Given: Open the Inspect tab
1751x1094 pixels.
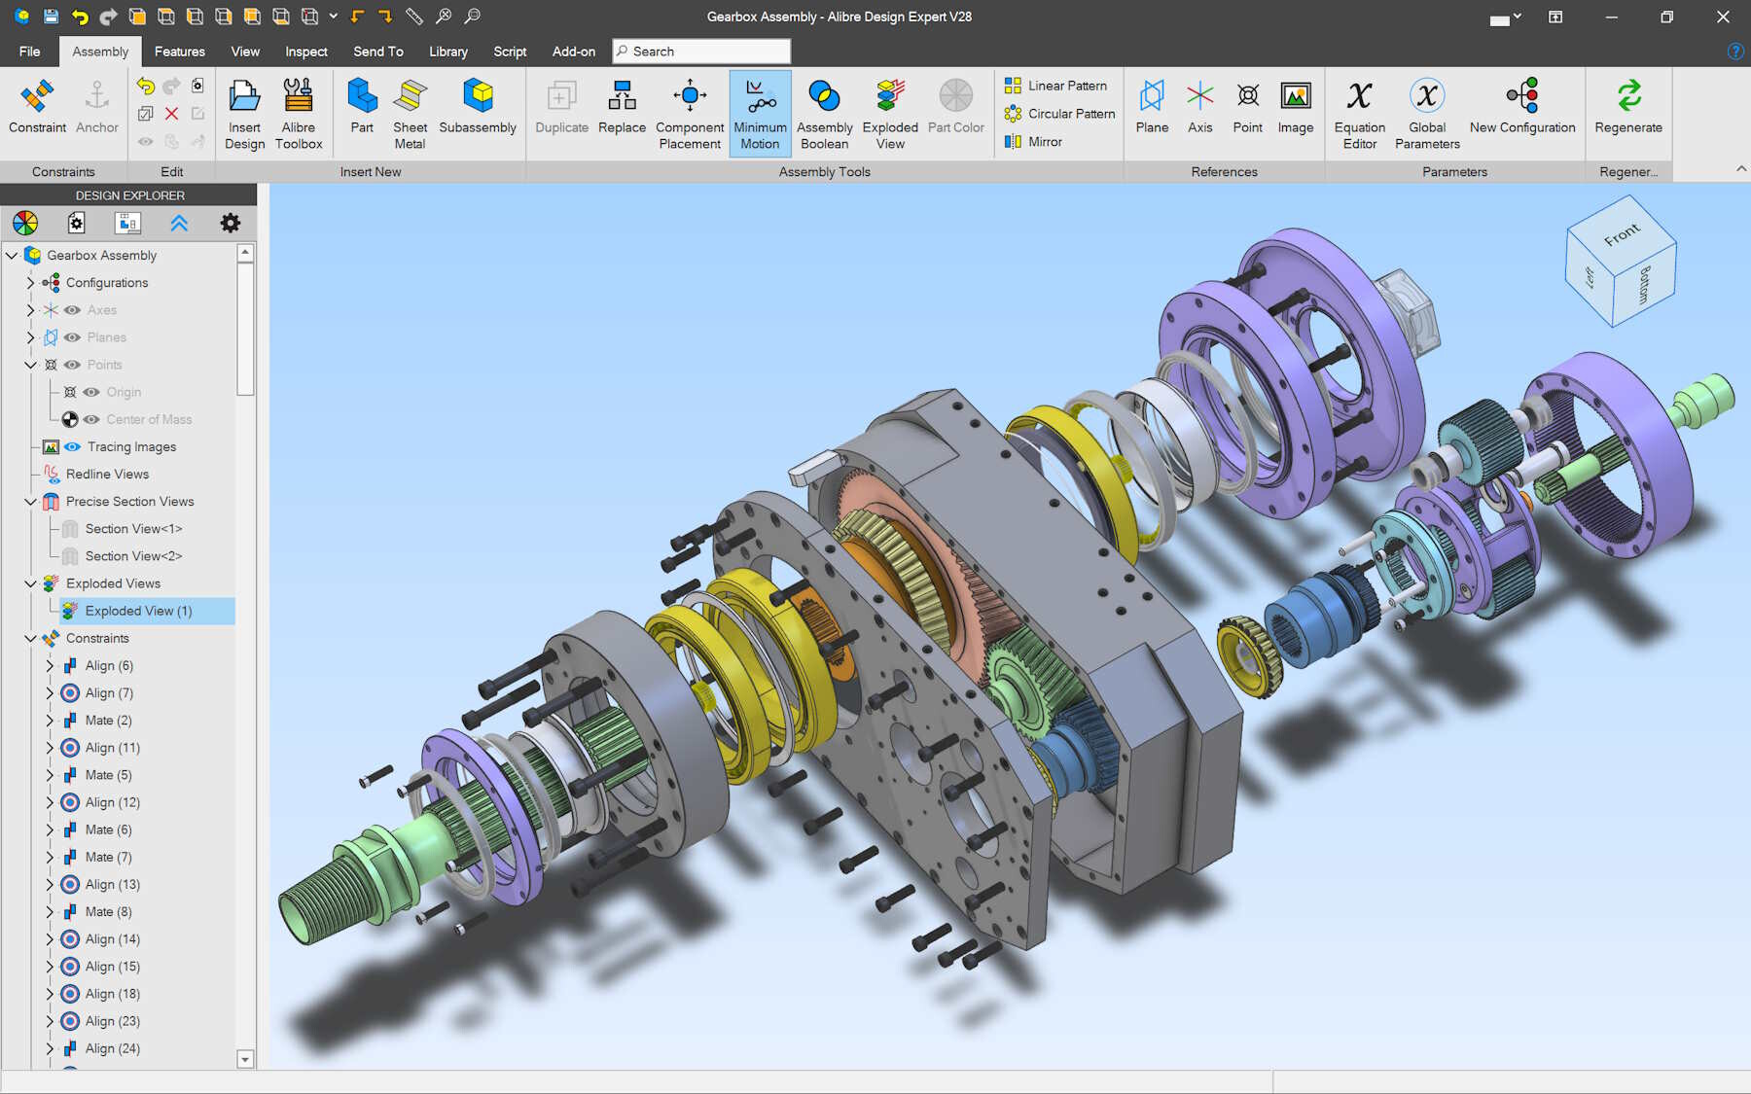Looking at the screenshot, I should (305, 52).
